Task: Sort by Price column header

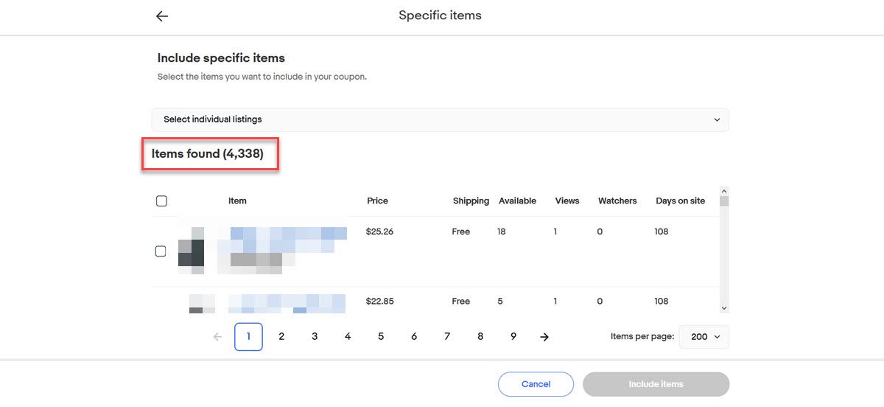Action: coord(377,201)
